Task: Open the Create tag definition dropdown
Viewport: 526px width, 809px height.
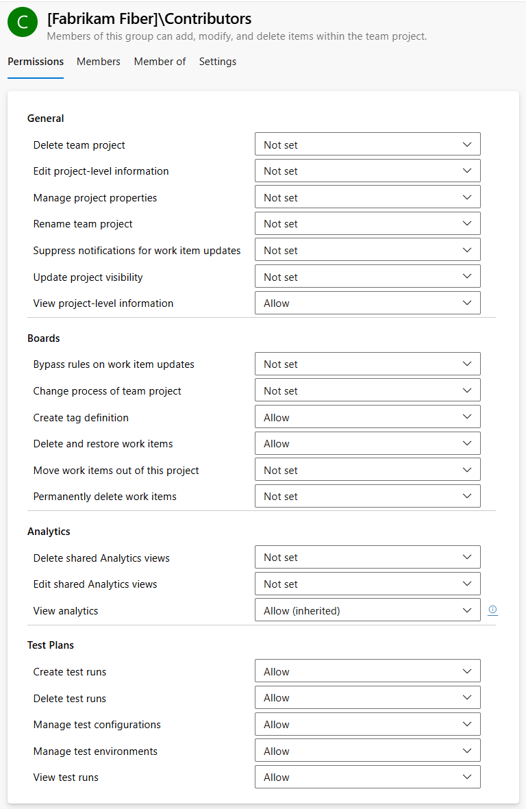Action: [x=367, y=416]
